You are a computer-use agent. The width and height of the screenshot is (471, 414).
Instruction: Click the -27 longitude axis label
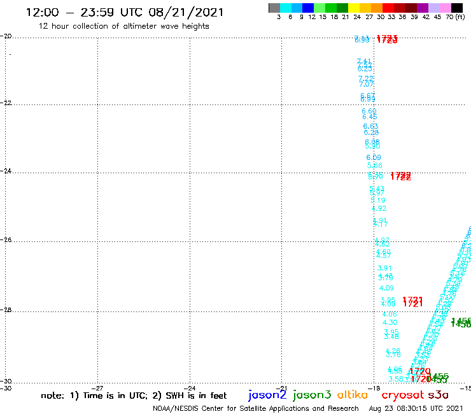(97, 388)
